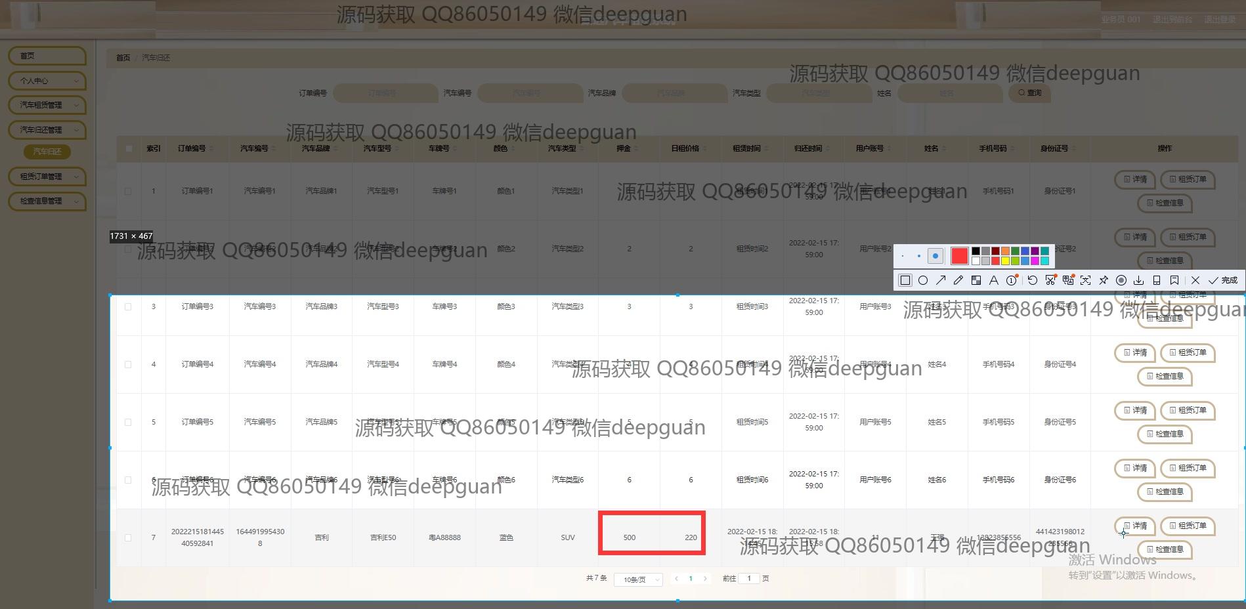Expand the 租赁订单管理 sidebar menu
This screenshot has width=1246, height=609.
tap(47, 177)
